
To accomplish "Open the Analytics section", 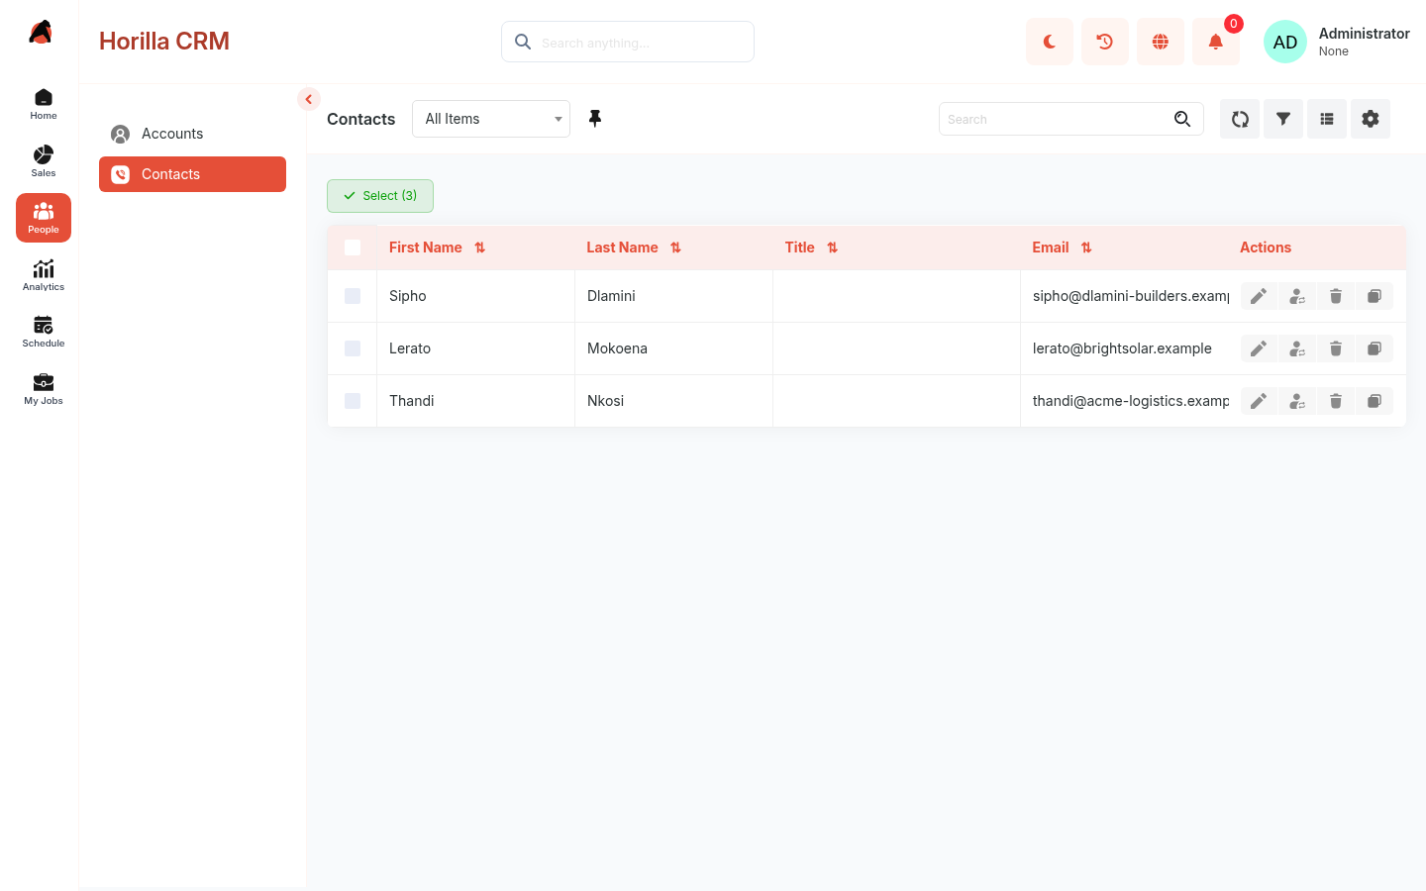I will tap(44, 275).
